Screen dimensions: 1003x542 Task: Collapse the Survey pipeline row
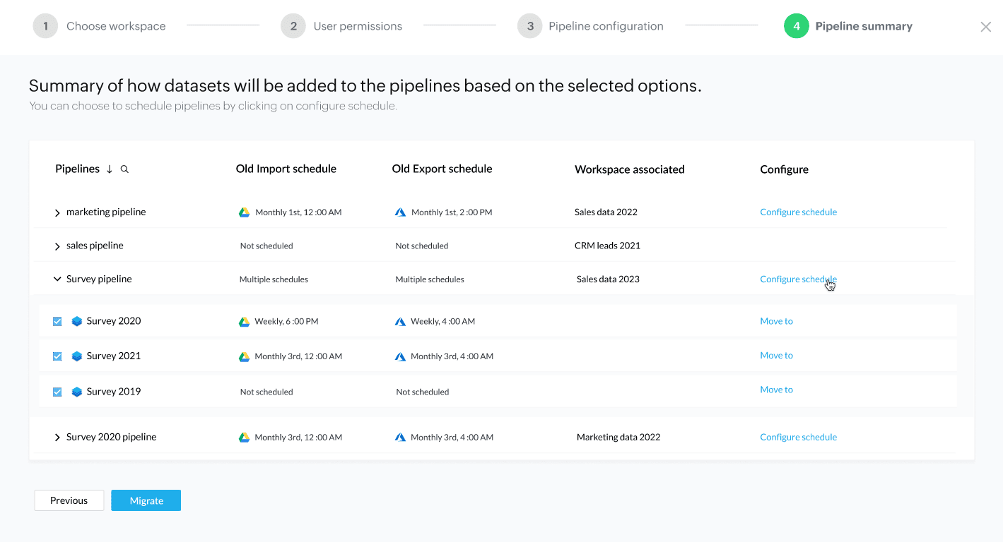[57, 279]
